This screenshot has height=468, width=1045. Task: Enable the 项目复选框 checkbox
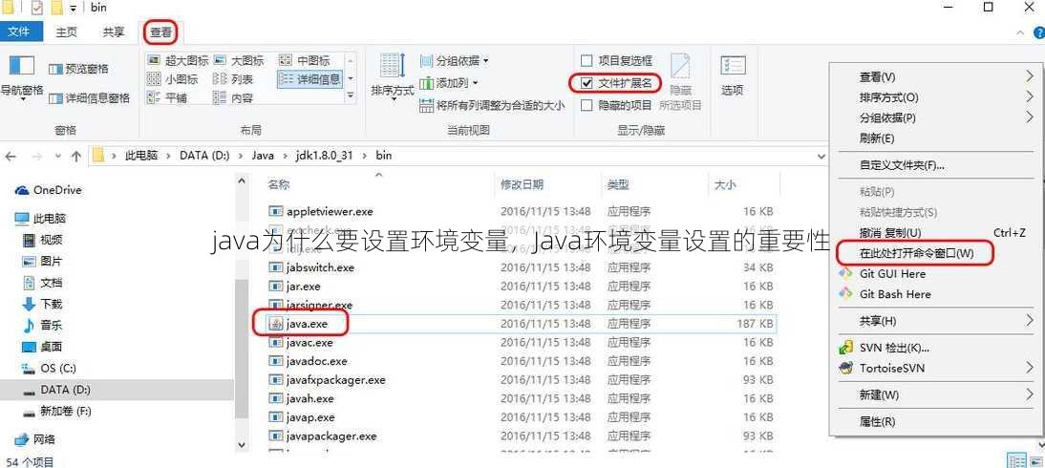[586, 61]
